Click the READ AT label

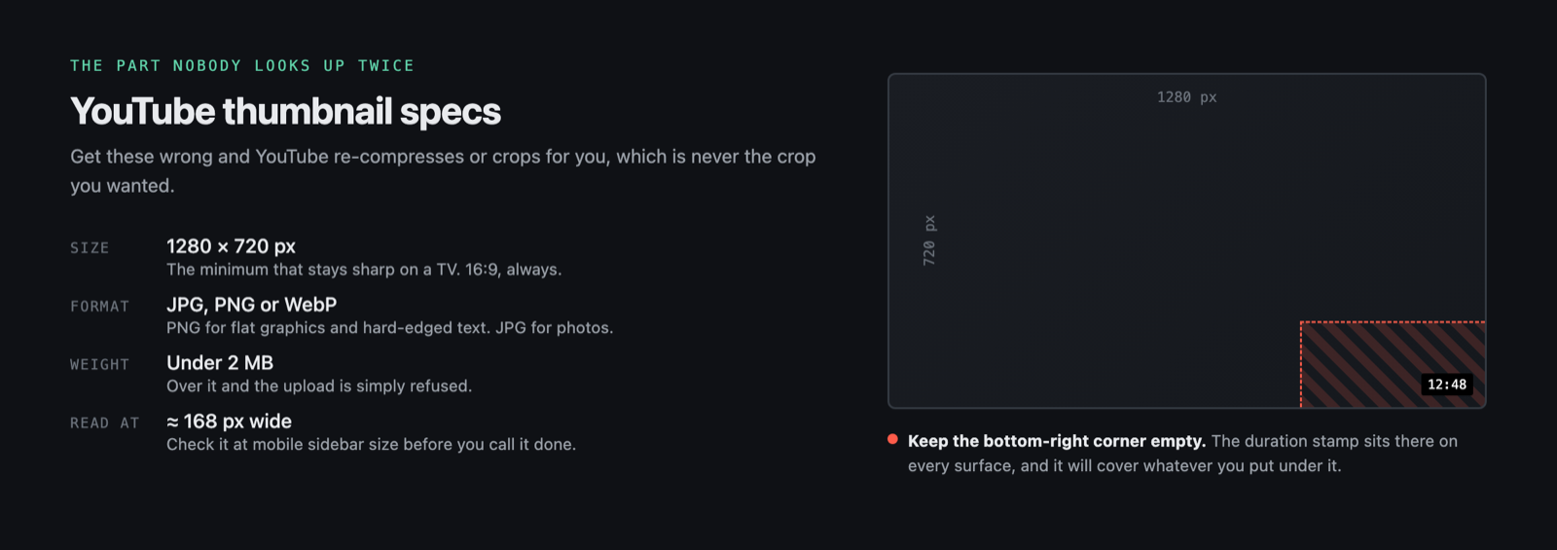(x=105, y=423)
